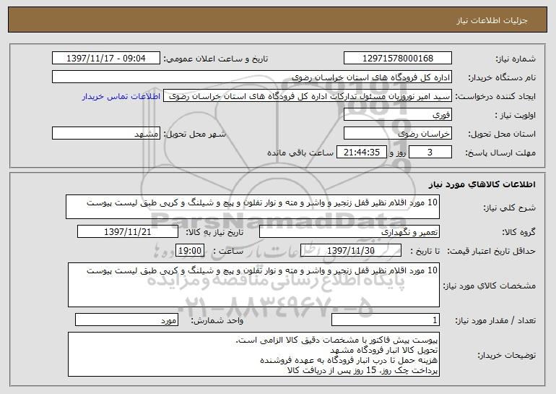Click the نام دستگاه خریدار field

pos(252,77)
